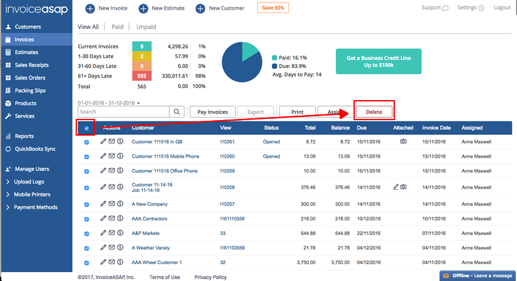Open Estimates in the sidebar

pyautogui.click(x=26, y=52)
